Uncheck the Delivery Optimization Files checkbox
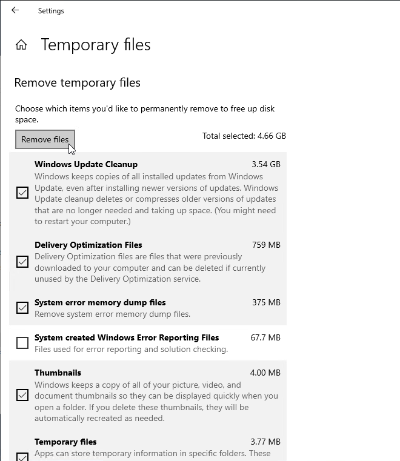 (22, 262)
